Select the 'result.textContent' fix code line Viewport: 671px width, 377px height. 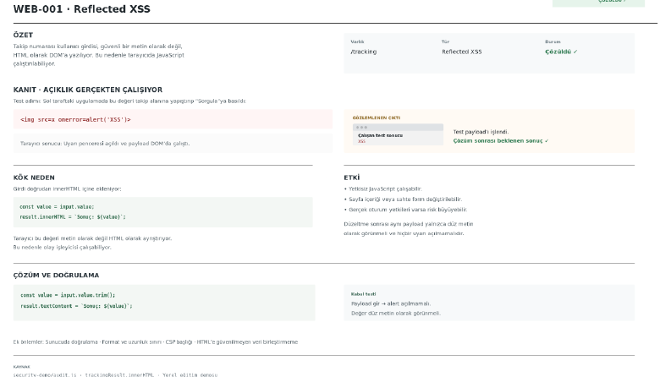click(x=76, y=306)
